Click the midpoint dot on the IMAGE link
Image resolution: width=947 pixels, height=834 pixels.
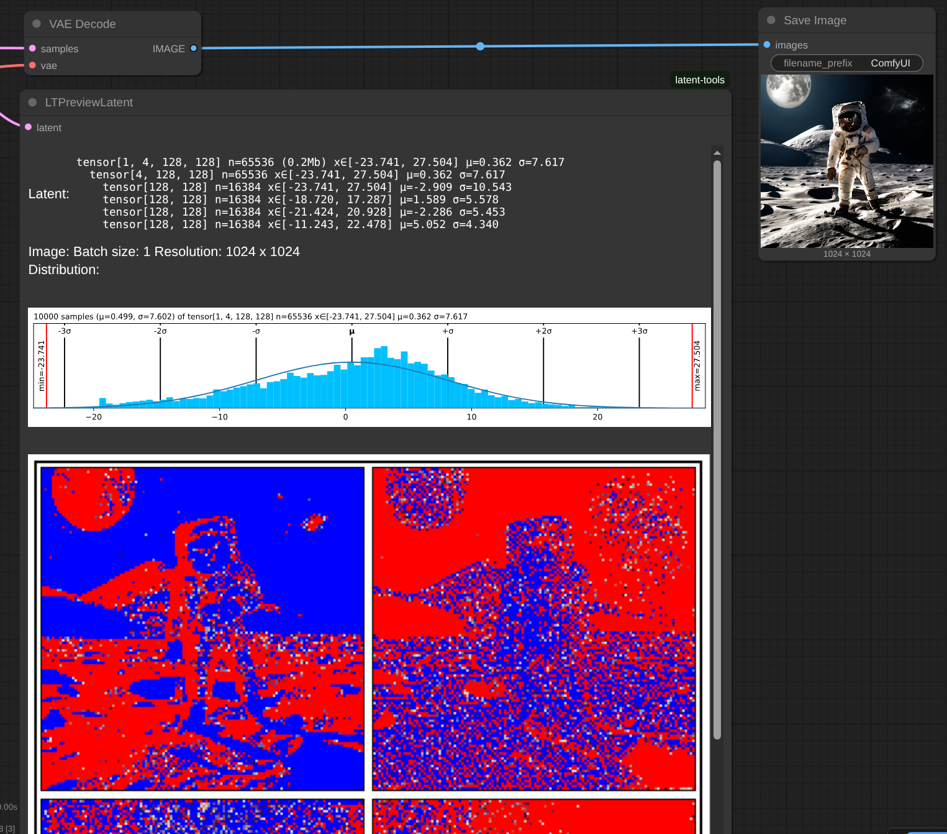point(480,47)
